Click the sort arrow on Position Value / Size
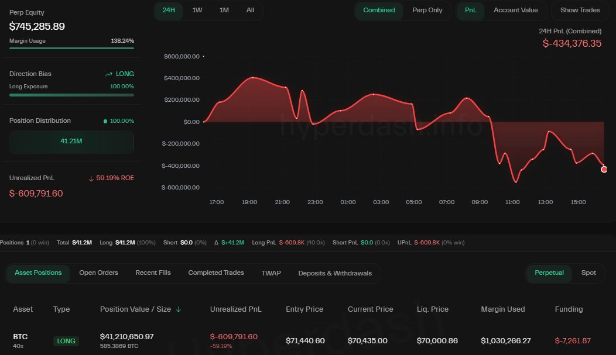Image resolution: width=616 pixels, height=355 pixels. click(x=179, y=309)
